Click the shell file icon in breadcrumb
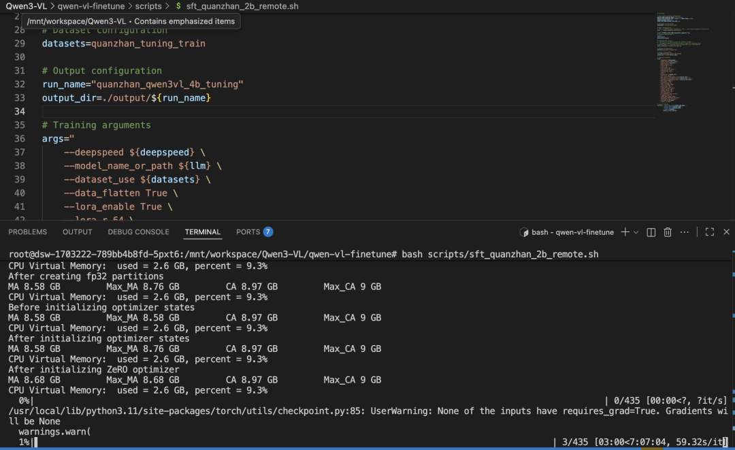The height and width of the screenshot is (450, 735). [x=178, y=6]
